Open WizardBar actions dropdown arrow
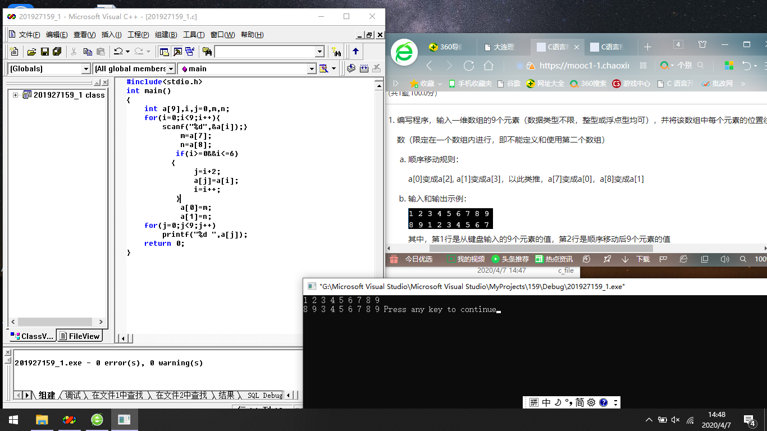767x431 pixels. click(x=334, y=68)
